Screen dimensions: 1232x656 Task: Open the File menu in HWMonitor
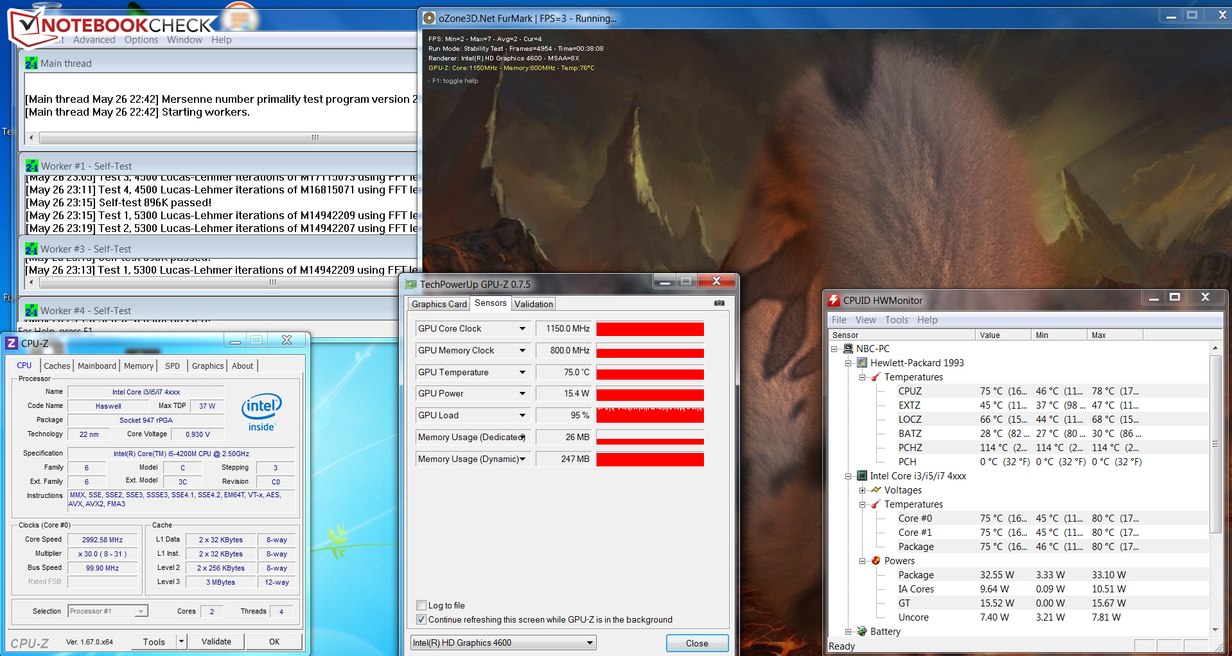pos(839,319)
